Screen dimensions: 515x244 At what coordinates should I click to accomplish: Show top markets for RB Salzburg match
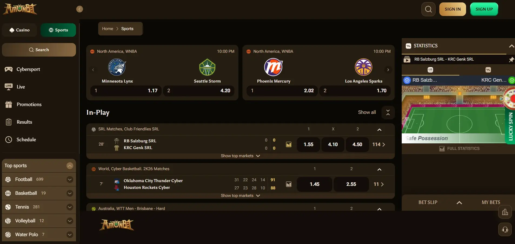coord(240,156)
